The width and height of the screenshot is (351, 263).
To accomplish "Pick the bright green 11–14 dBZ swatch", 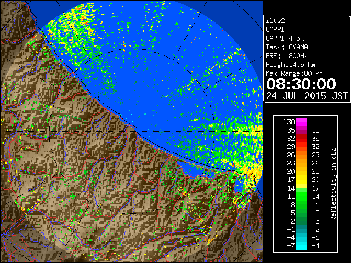I will click(x=302, y=196).
